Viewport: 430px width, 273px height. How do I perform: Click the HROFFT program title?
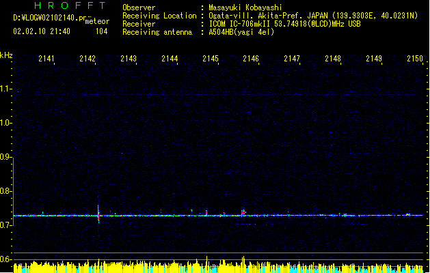[x=70, y=5]
